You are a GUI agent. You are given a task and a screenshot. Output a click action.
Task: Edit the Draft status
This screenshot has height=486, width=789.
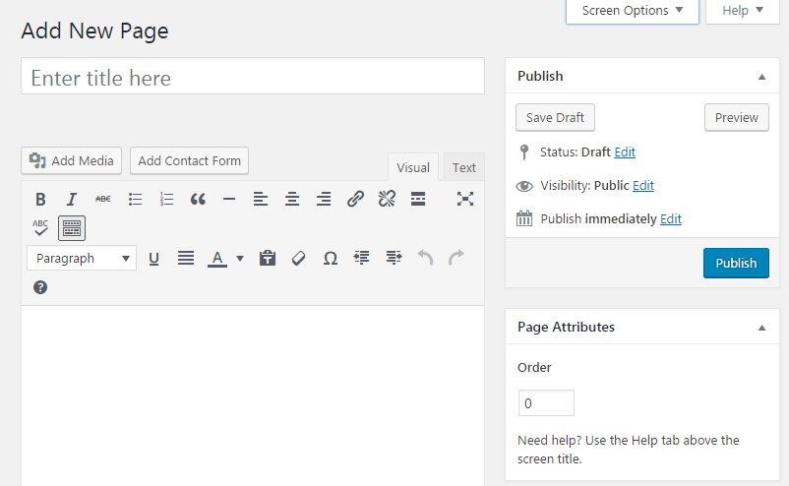(625, 152)
